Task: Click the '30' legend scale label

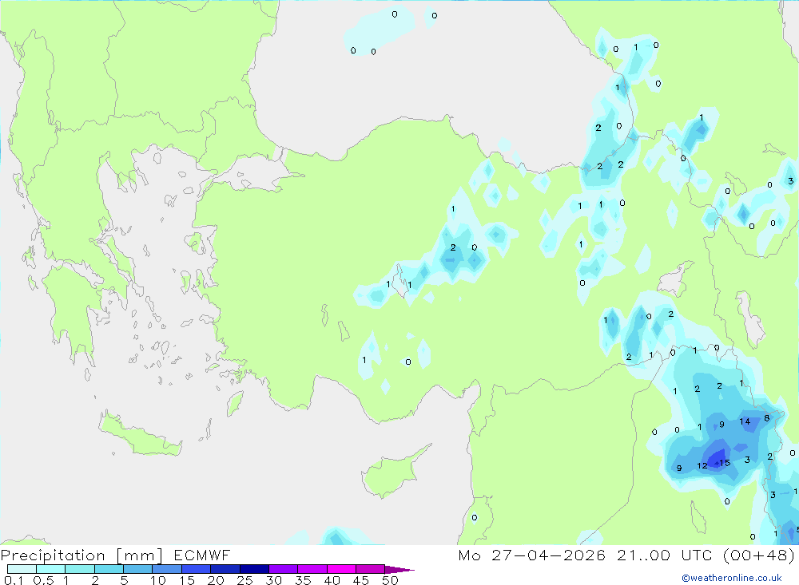Action: pyautogui.click(x=274, y=580)
